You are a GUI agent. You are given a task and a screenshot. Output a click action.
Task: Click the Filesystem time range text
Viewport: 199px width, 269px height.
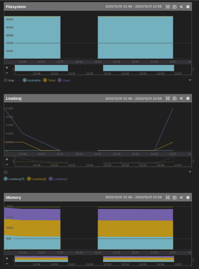coord(134,6)
